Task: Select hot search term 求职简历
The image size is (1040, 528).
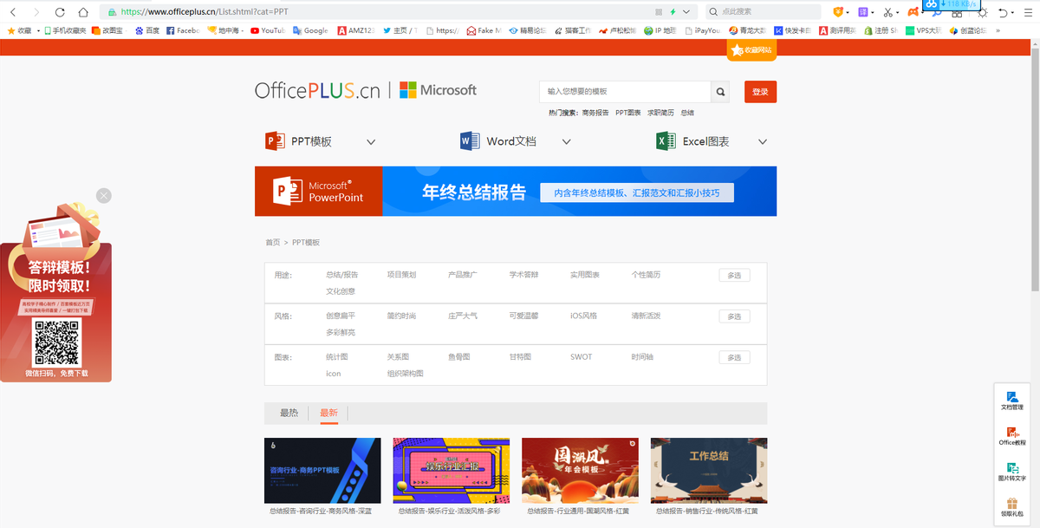Action: pos(660,113)
